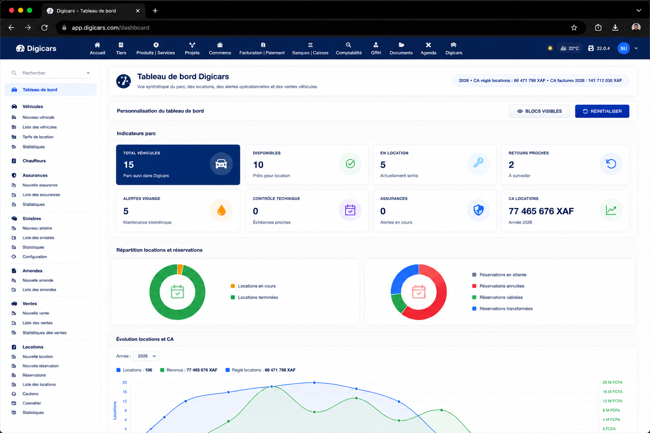The height and width of the screenshot is (433, 650).
Task: Toggle the Locations en cours legend item
Action: tap(253, 286)
